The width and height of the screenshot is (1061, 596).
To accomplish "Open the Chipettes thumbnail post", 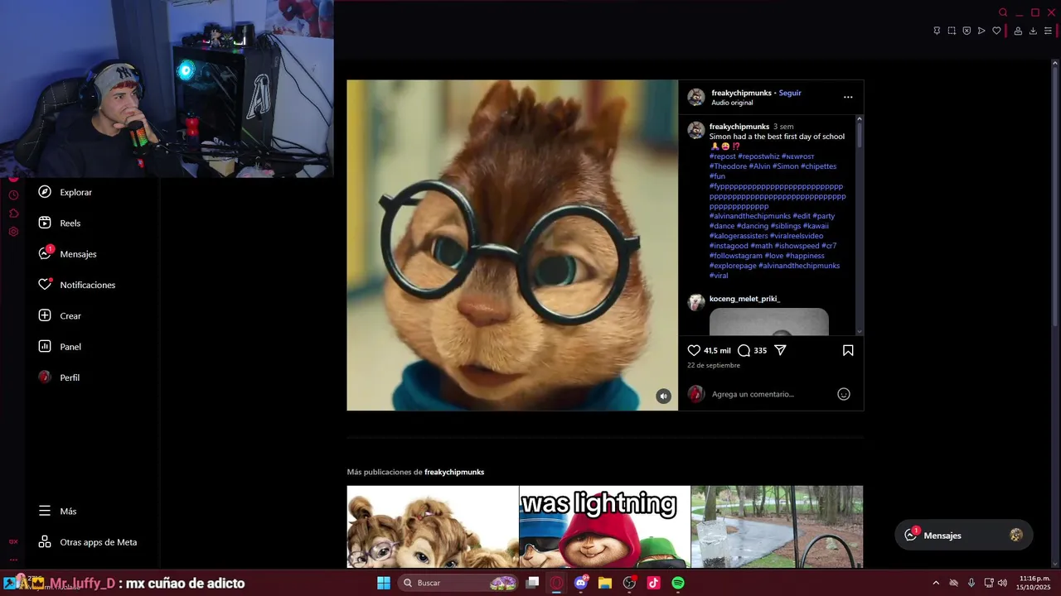I will (x=433, y=526).
